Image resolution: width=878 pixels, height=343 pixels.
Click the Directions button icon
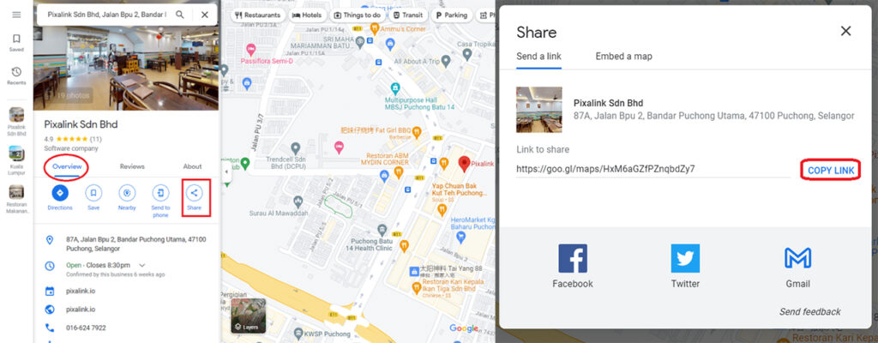click(x=60, y=193)
